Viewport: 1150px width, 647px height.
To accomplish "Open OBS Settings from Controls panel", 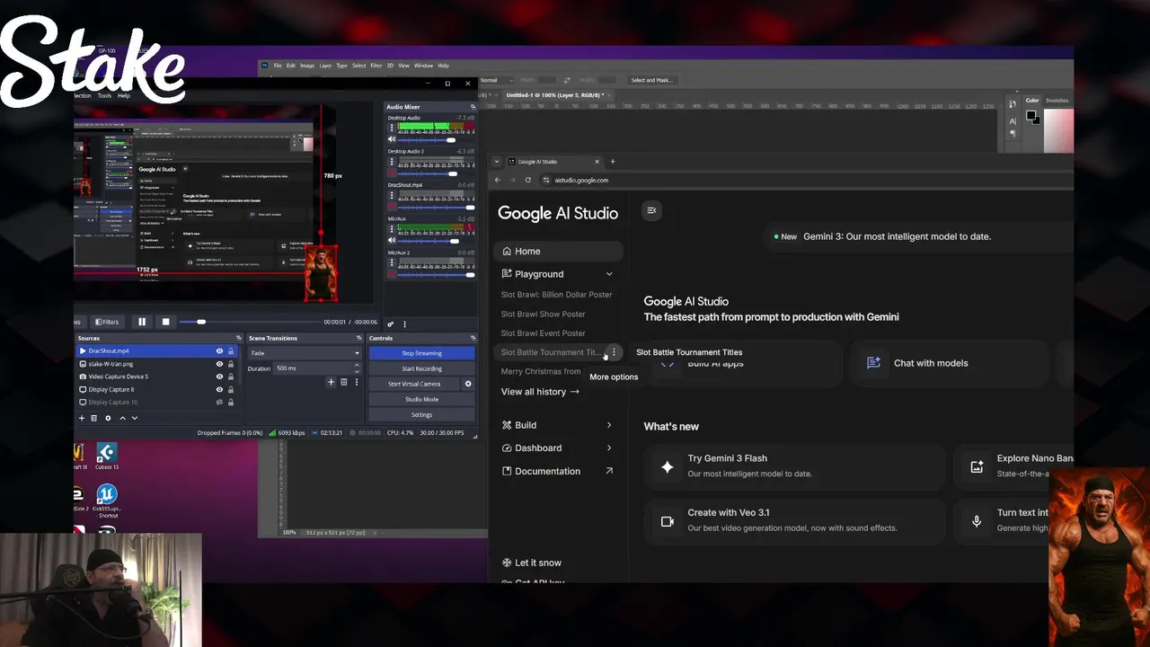I will tap(421, 414).
